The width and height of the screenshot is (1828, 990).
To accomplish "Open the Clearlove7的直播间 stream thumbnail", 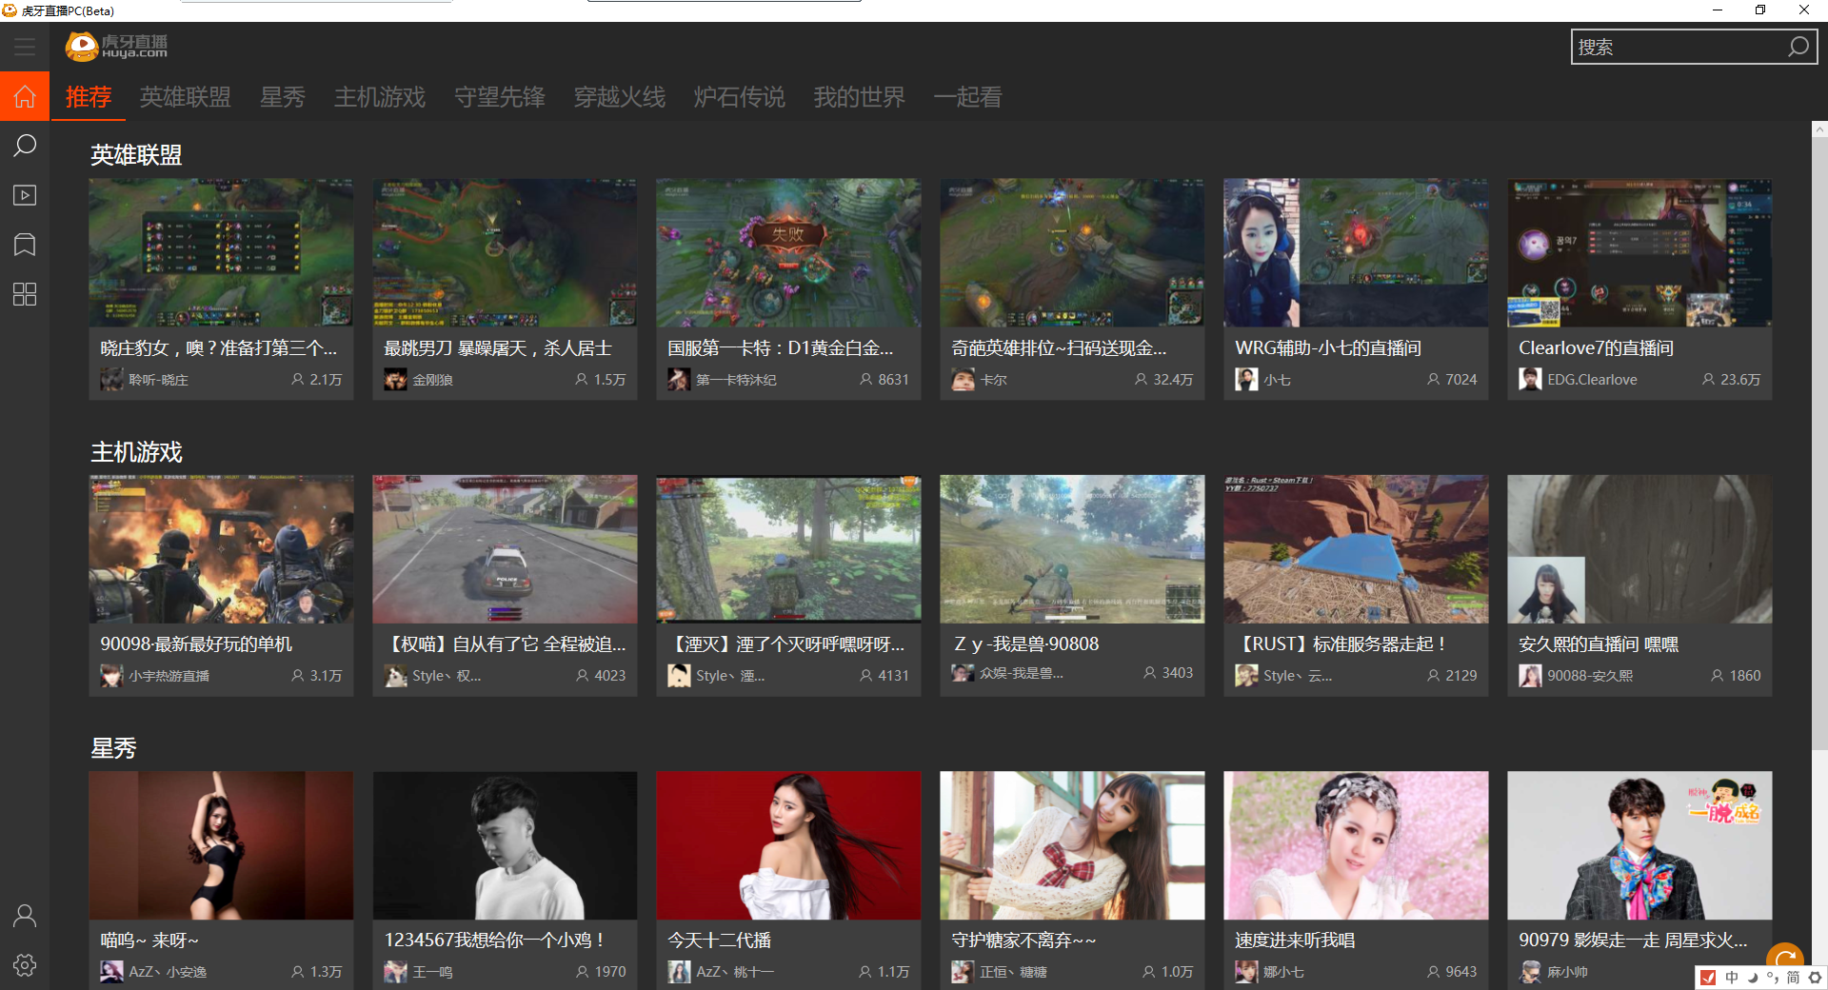I will (1639, 253).
